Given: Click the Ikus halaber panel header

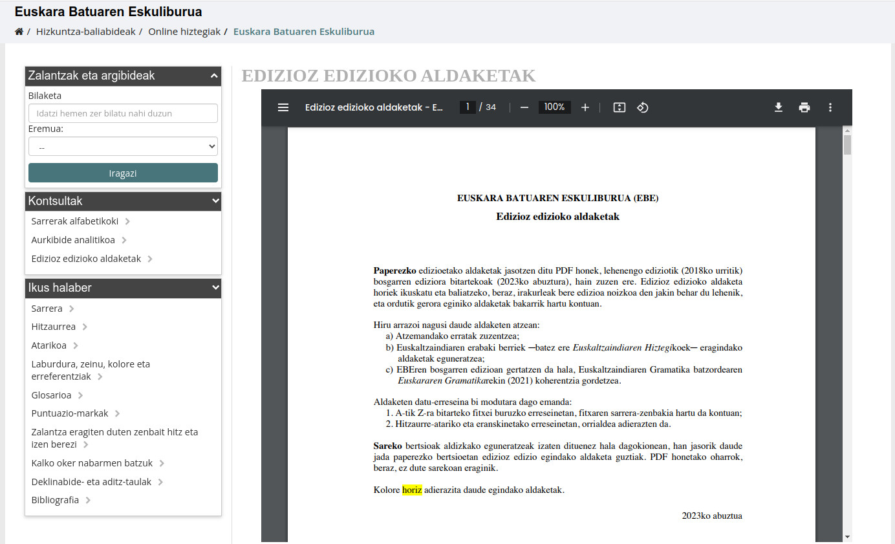Looking at the screenshot, I should pos(123,288).
